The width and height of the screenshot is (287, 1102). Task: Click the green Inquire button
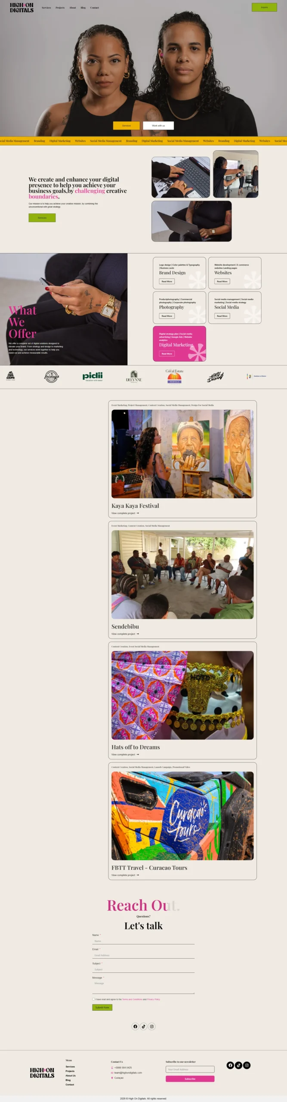point(264,7)
